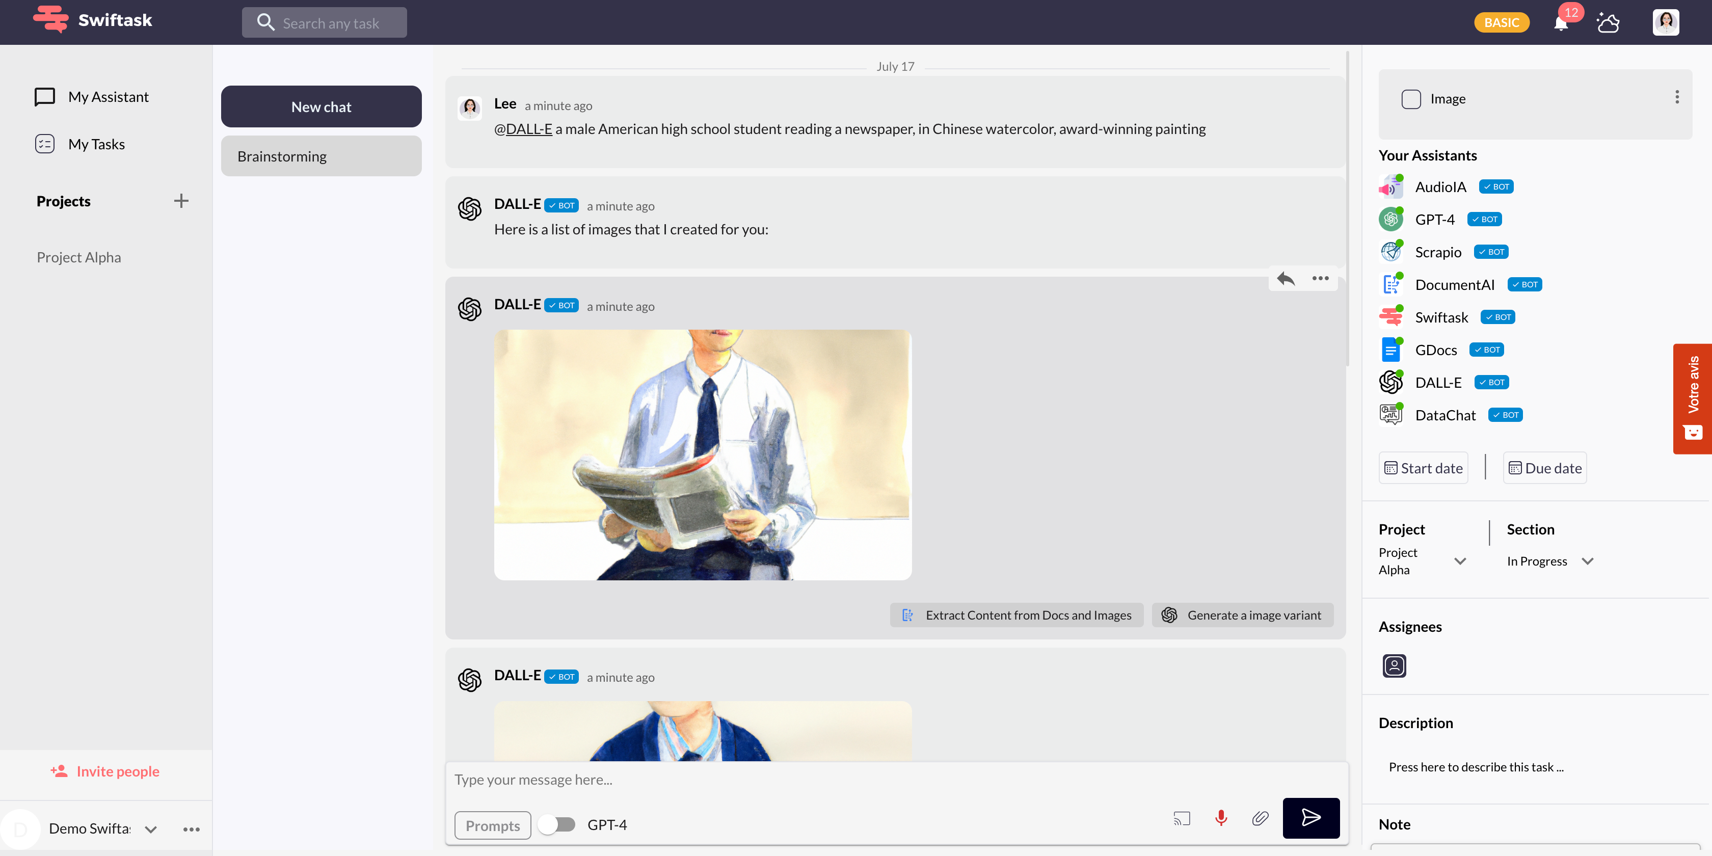
Task: Select the Brainstorming chat
Action: click(321, 156)
